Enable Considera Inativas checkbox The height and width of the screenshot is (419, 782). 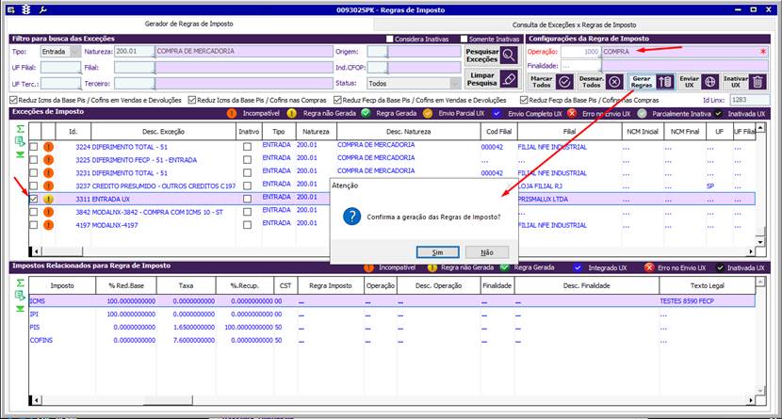390,39
